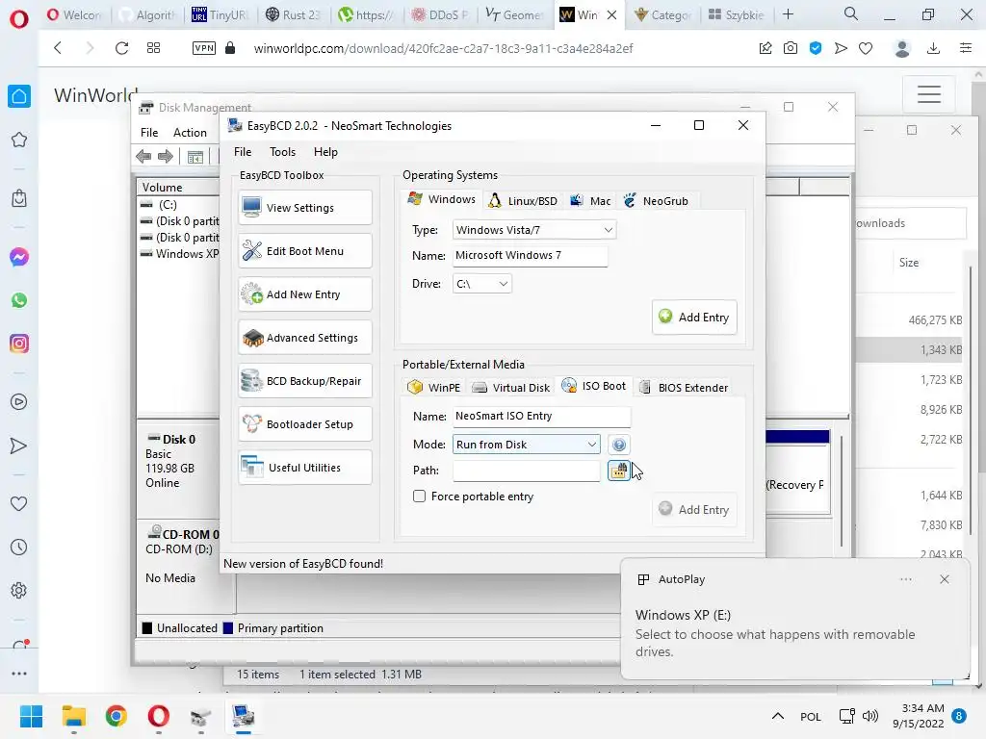Open BCD Backup/Repair section
The image size is (986, 739).
point(305,381)
